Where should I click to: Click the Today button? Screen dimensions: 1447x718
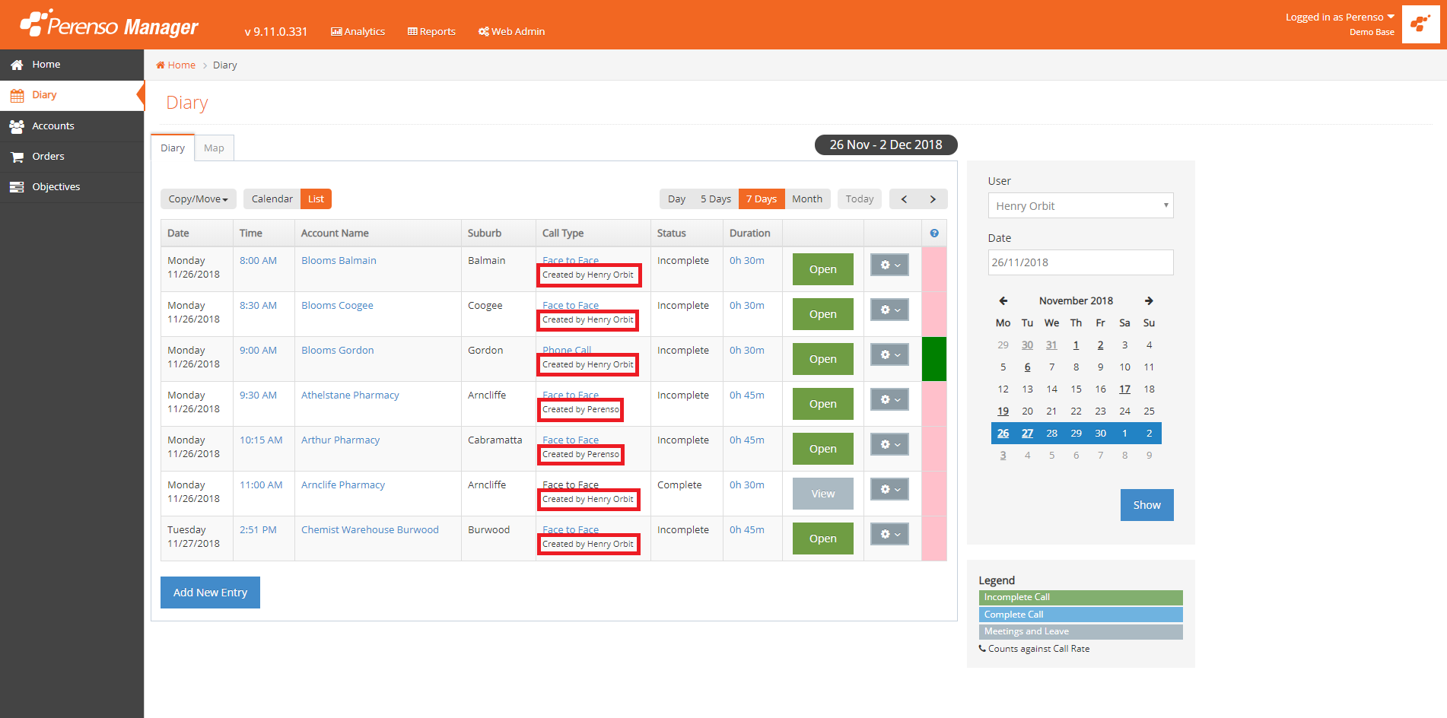tap(860, 199)
